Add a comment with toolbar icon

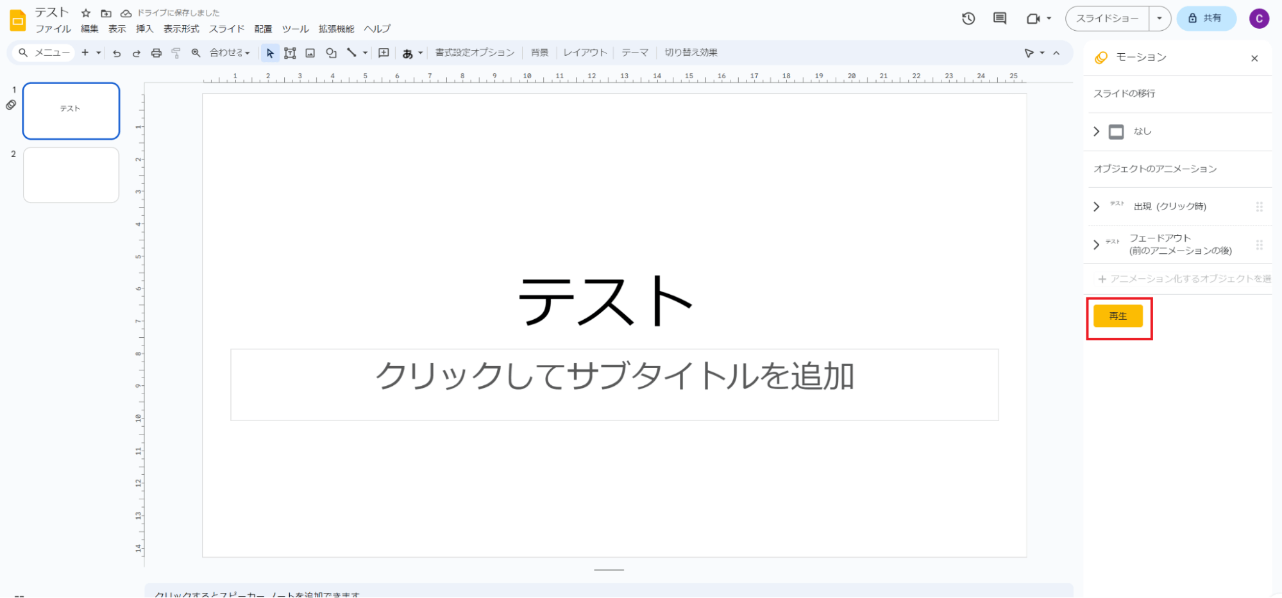pyautogui.click(x=384, y=53)
